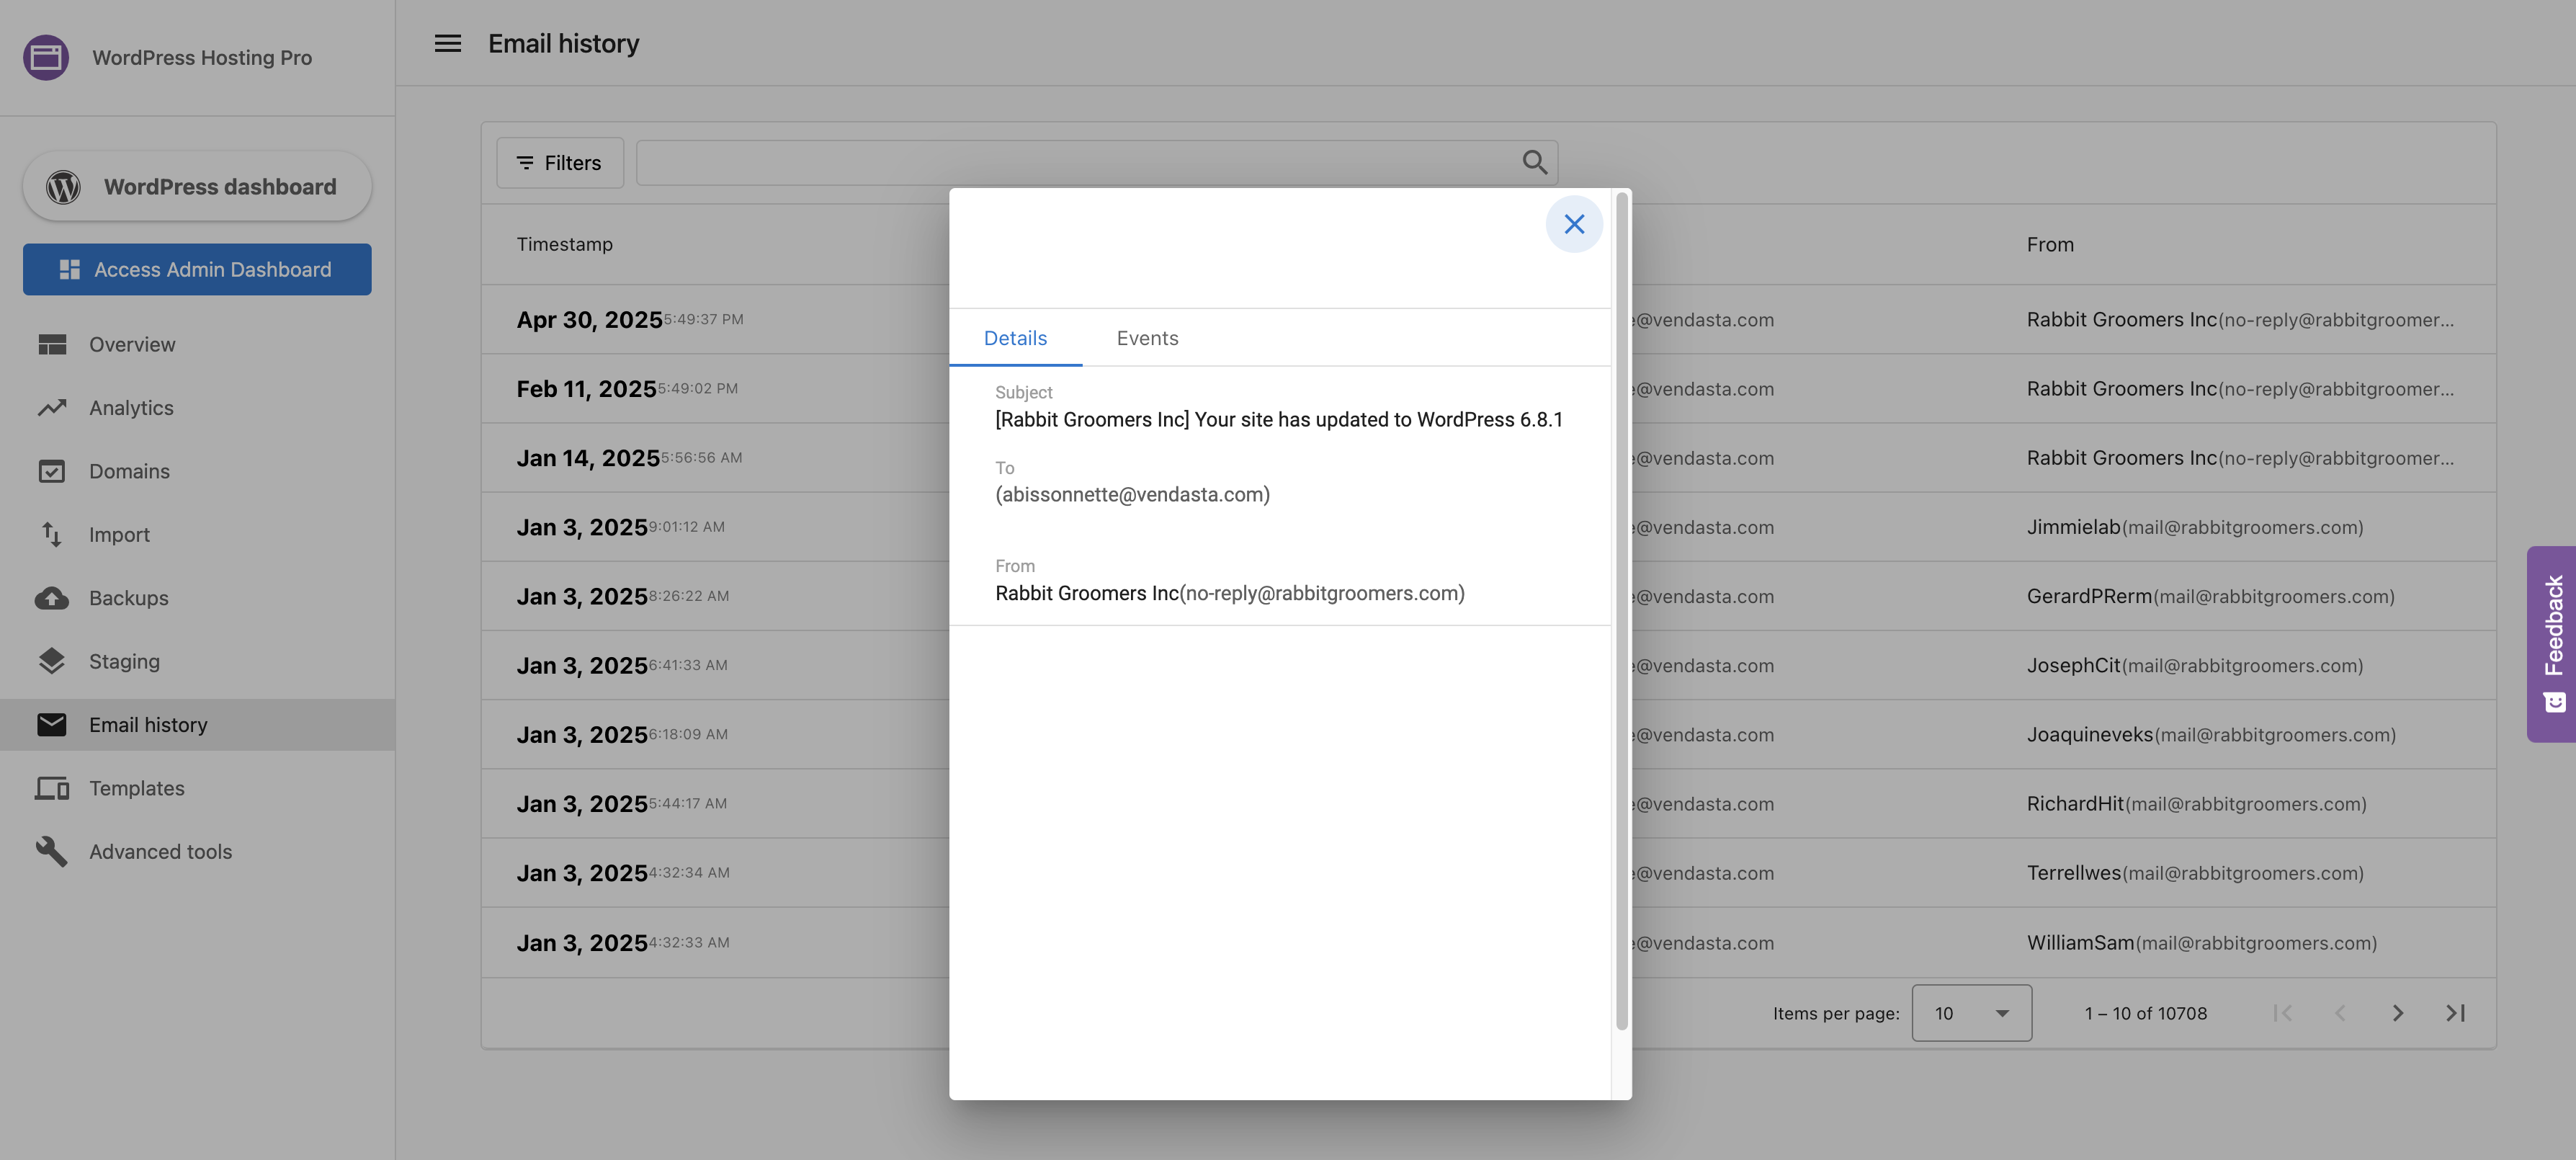2576x1160 pixels.
Task: Click the Import arrows icon
Action: [52, 534]
